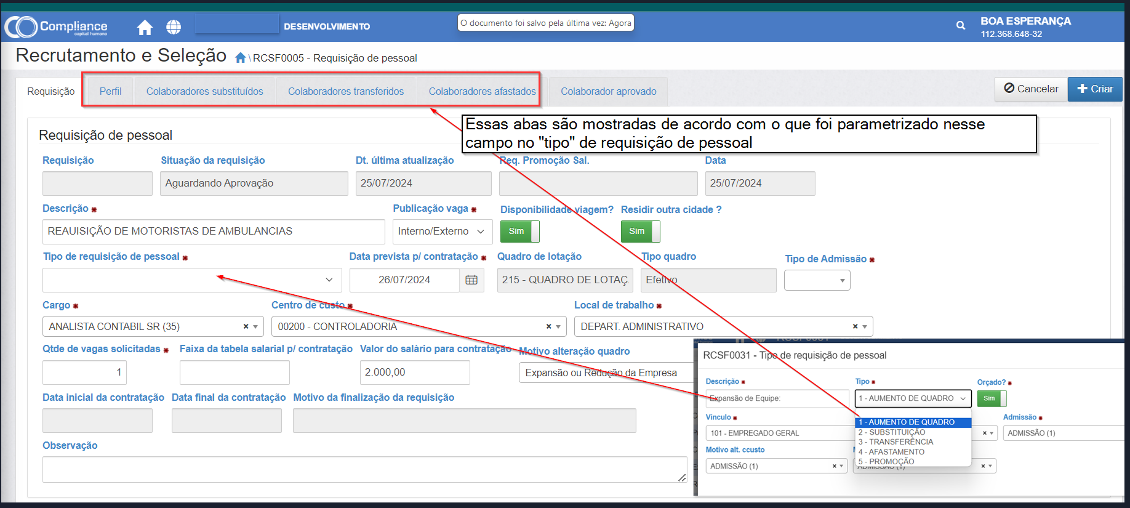Viewport: 1130px width, 508px height.
Task: Click RCSF0005 - Requisição de pessoal breadcrumb
Action: point(335,58)
